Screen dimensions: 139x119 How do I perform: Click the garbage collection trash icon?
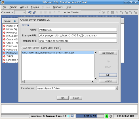tap(110, 116)
